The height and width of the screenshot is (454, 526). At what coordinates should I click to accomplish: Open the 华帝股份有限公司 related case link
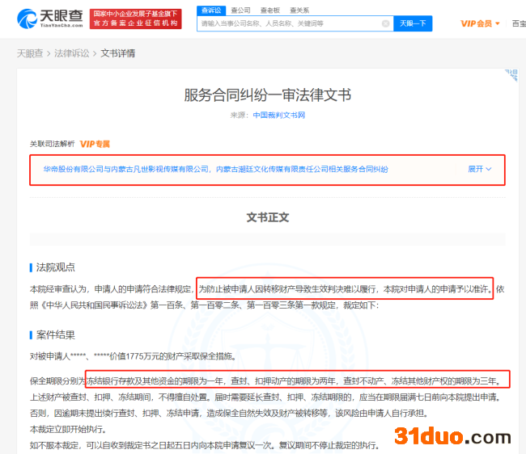point(216,169)
